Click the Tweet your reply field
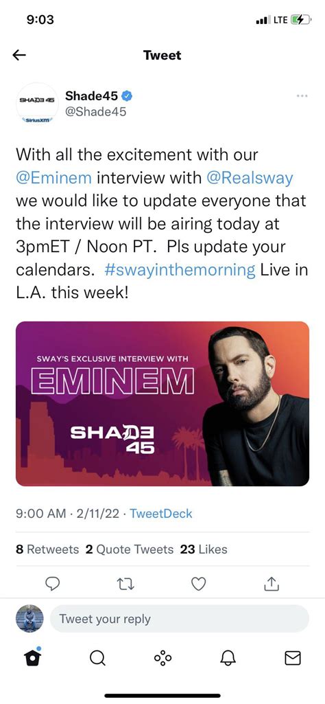Image resolution: width=325 pixels, height=704 pixels. coord(180,619)
